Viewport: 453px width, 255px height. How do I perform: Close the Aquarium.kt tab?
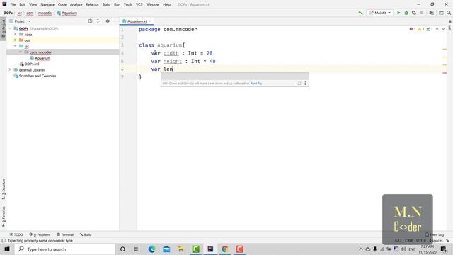[150, 21]
